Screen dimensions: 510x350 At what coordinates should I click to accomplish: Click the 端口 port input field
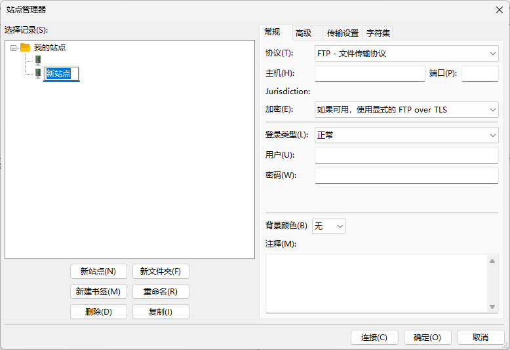[480, 73]
